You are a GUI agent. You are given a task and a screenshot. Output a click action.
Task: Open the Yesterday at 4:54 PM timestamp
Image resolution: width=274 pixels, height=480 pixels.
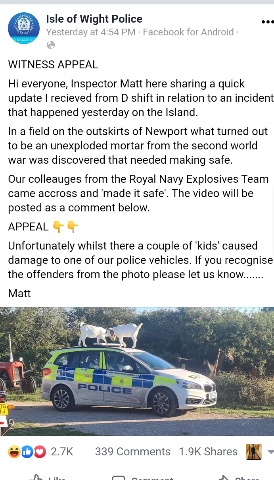tap(91, 32)
